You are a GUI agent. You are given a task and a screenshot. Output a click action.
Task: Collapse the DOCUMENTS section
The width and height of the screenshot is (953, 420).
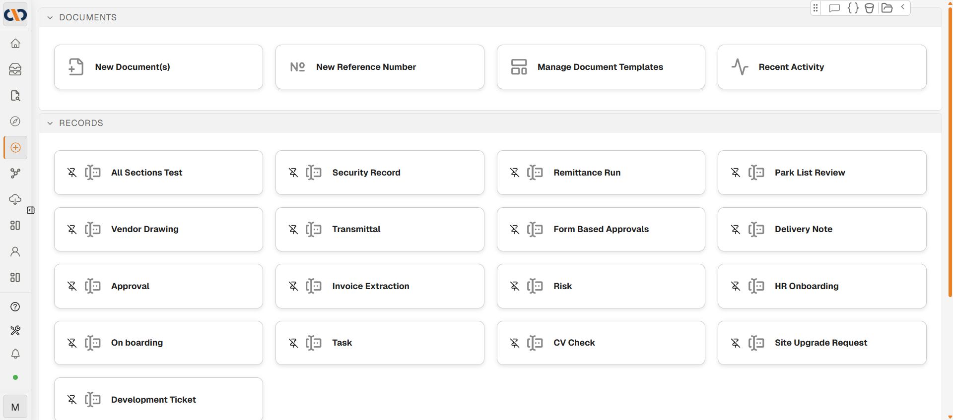(x=50, y=18)
